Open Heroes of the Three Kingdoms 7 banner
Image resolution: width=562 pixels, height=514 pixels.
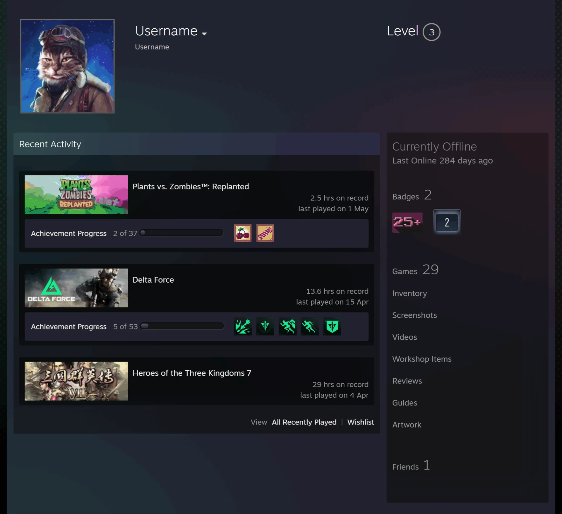[x=76, y=381]
